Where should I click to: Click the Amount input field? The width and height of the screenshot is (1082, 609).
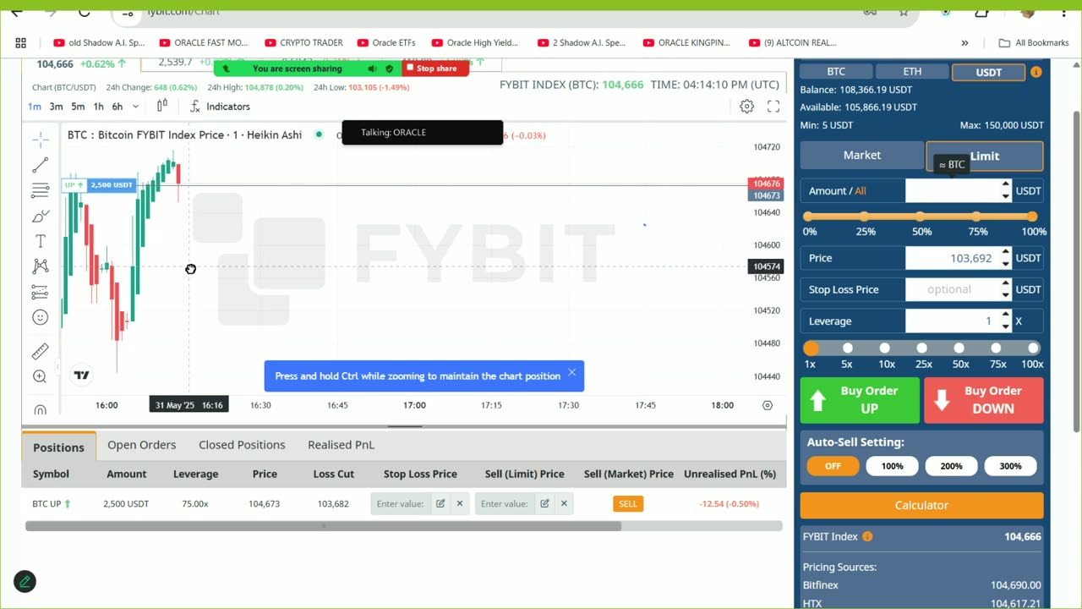pos(952,191)
